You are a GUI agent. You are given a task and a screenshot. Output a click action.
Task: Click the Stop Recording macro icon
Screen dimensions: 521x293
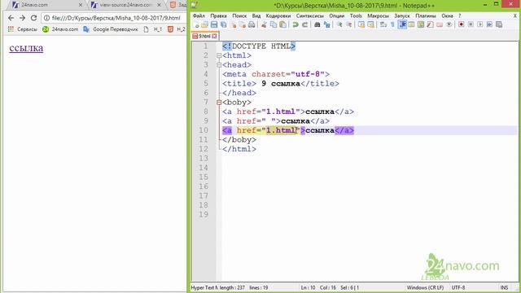(x=471, y=24)
